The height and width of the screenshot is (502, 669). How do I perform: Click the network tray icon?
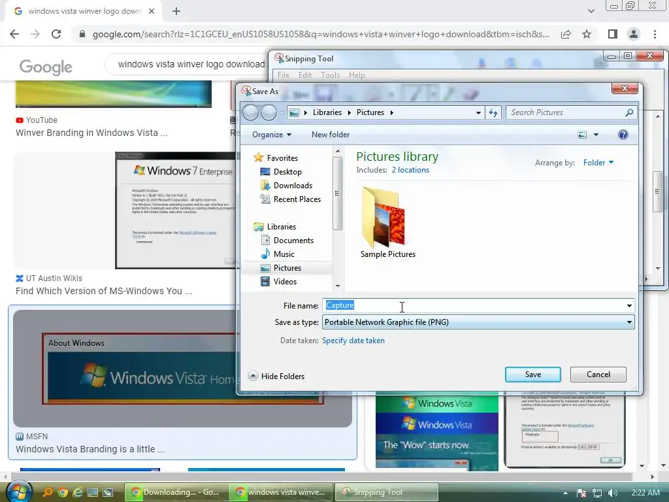tap(597, 493)
